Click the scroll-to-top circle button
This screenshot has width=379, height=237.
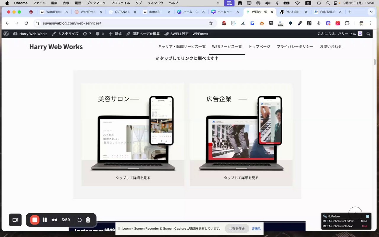(355, 214)
